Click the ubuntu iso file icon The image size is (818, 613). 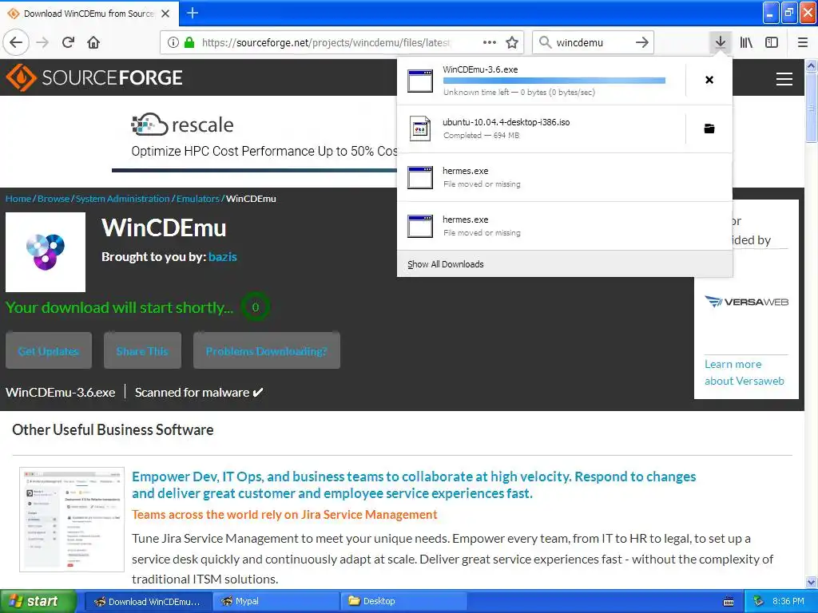coord(420,129)
